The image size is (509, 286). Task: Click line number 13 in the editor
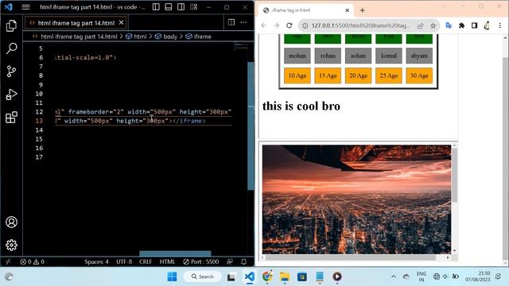[39, 121]
